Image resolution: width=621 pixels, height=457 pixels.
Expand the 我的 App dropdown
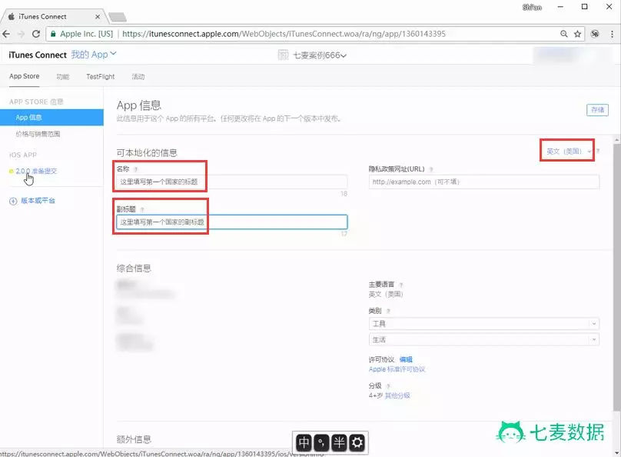click(x=94, y=55)
